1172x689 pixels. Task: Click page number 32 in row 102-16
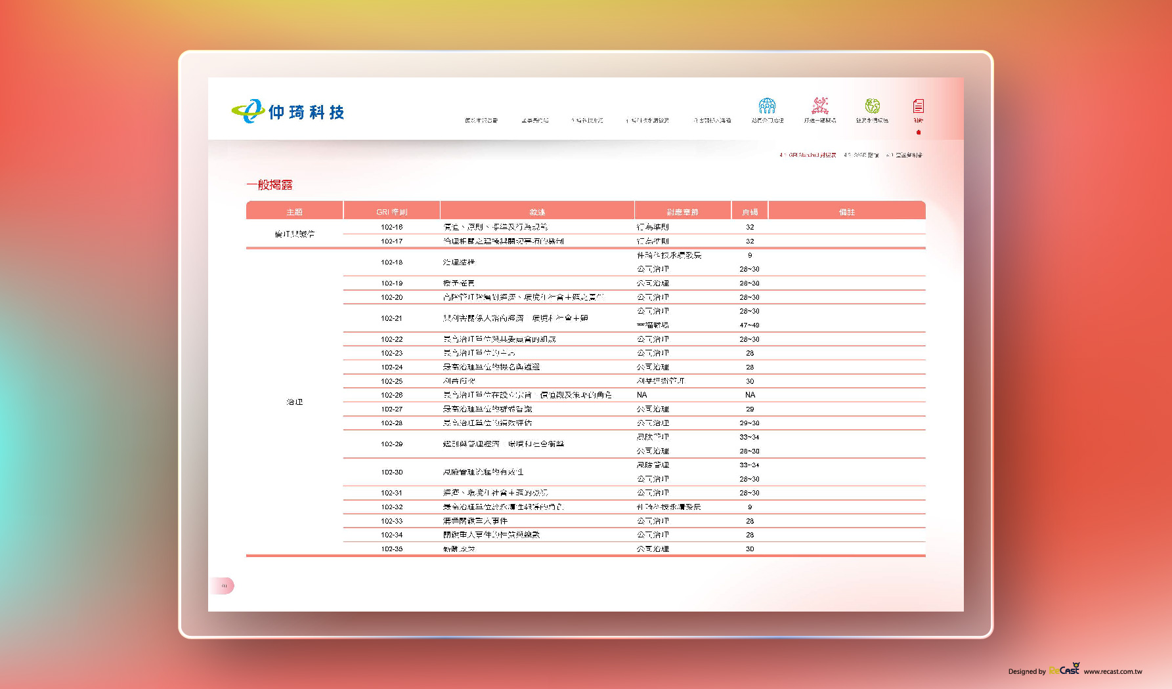coord(750,227)
